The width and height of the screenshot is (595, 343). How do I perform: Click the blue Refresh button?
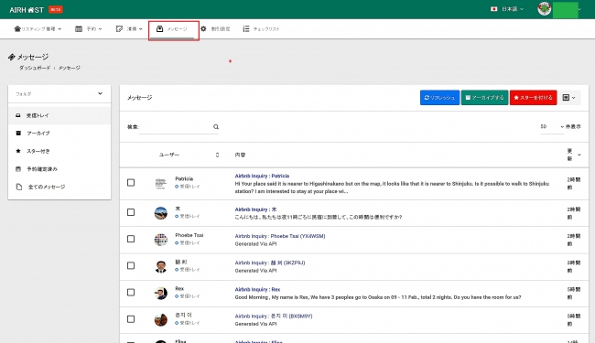coord(439,97)
